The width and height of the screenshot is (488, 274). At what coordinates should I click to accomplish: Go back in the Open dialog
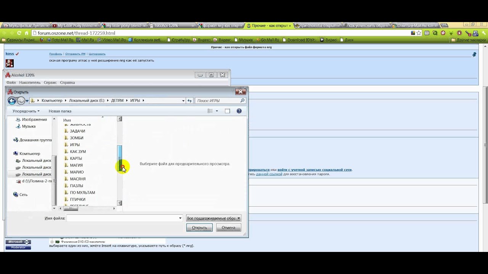12,101
